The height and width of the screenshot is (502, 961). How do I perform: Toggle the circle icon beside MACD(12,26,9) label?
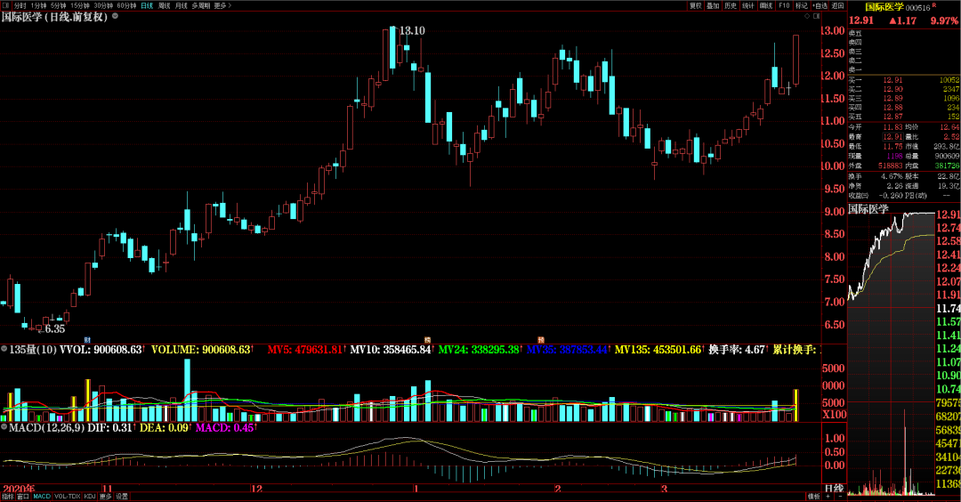coord(4,426)
